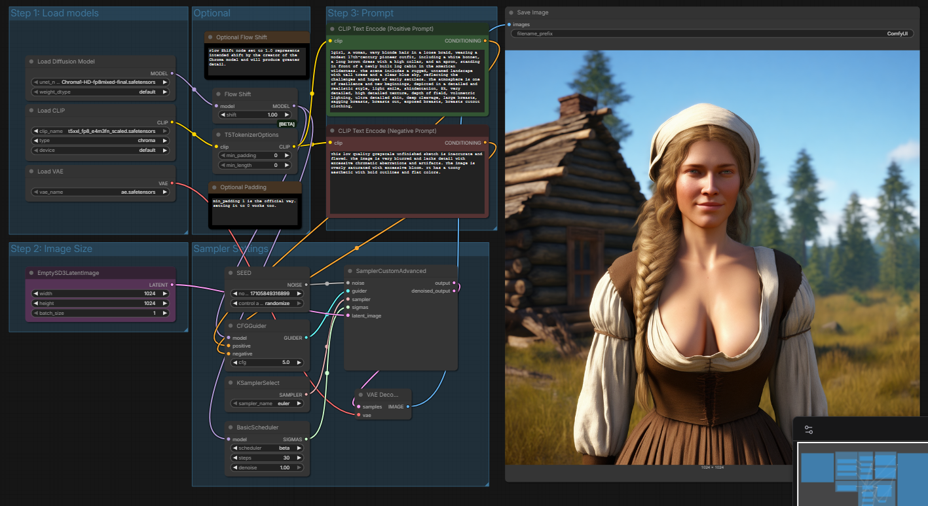Collapse the SEED node via its title dot
Screen dimensions: 928x506
pyautogui.click(x=231, y=273)
